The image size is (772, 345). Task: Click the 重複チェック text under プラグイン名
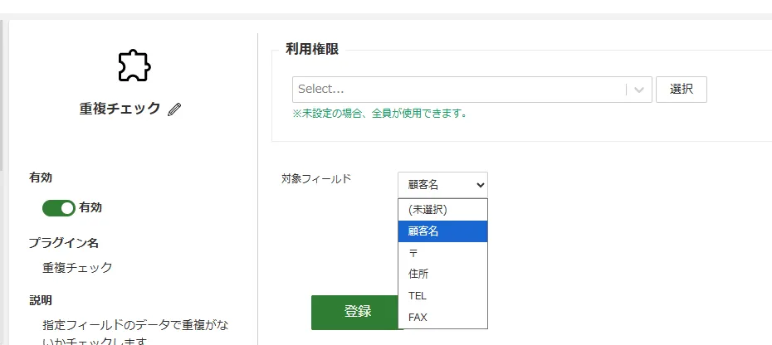coord(77,268)
